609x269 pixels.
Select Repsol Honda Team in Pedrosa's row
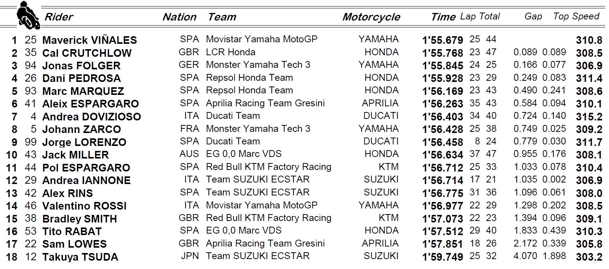pos(250,78)
